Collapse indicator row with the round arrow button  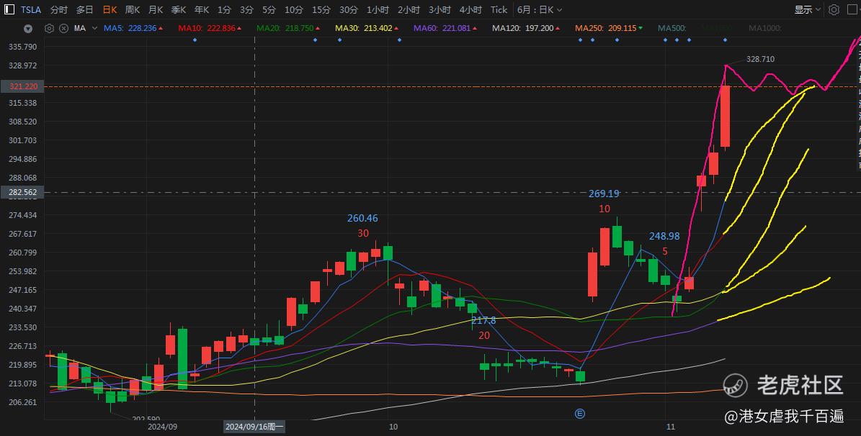point(28,29)
